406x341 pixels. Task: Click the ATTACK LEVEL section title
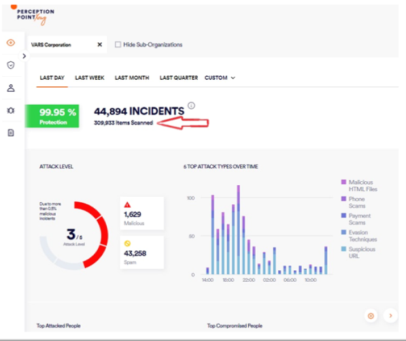tap(56, 167)
